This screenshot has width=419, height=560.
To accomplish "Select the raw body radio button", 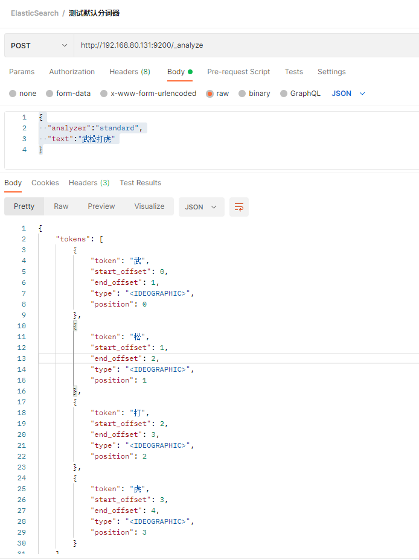I will tap(210, 94).
